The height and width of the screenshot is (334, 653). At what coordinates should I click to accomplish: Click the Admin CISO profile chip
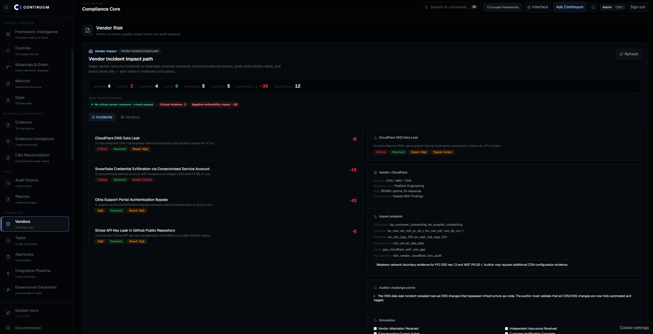612,7
